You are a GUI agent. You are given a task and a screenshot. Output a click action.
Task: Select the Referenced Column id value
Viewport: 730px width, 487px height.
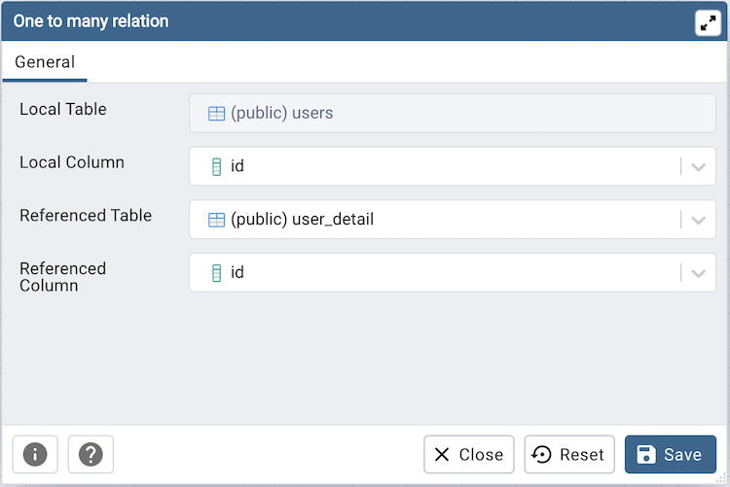click(237, 272)
